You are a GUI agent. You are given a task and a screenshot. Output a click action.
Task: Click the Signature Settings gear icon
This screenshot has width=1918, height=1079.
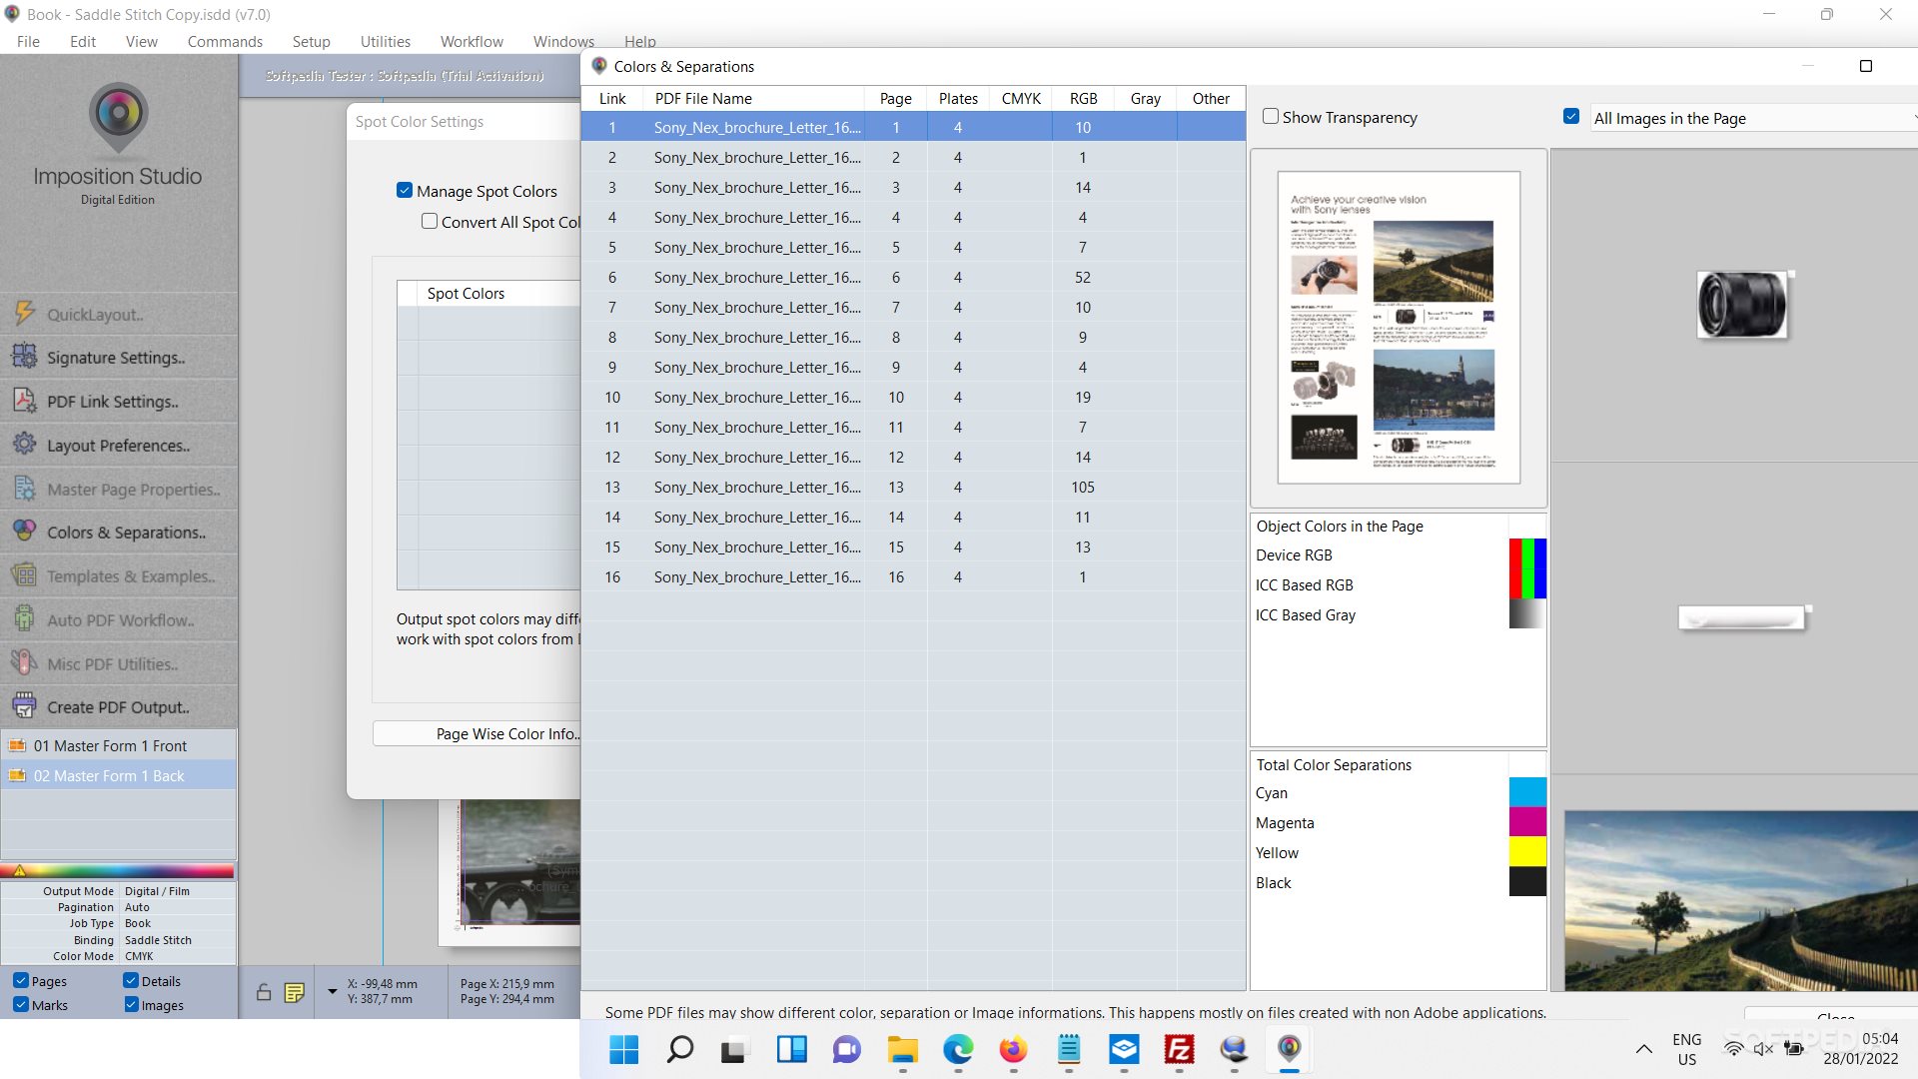click(24, 357)
